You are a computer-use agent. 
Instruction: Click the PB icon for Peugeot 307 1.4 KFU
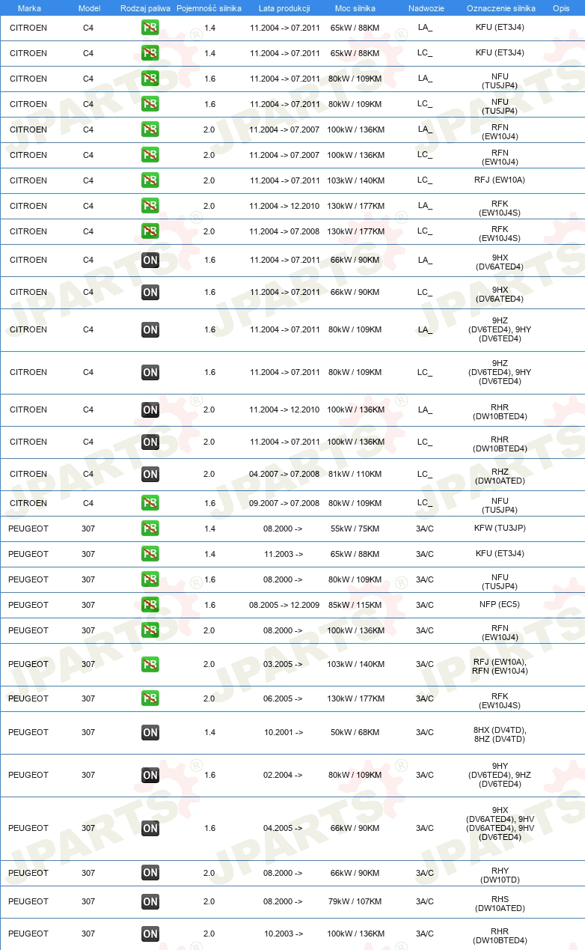click(150, 554)
